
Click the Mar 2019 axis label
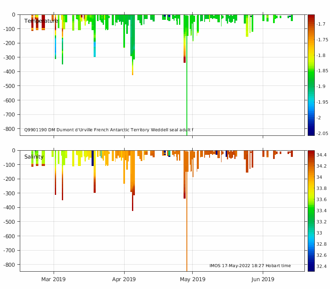[x=53, y=280]
